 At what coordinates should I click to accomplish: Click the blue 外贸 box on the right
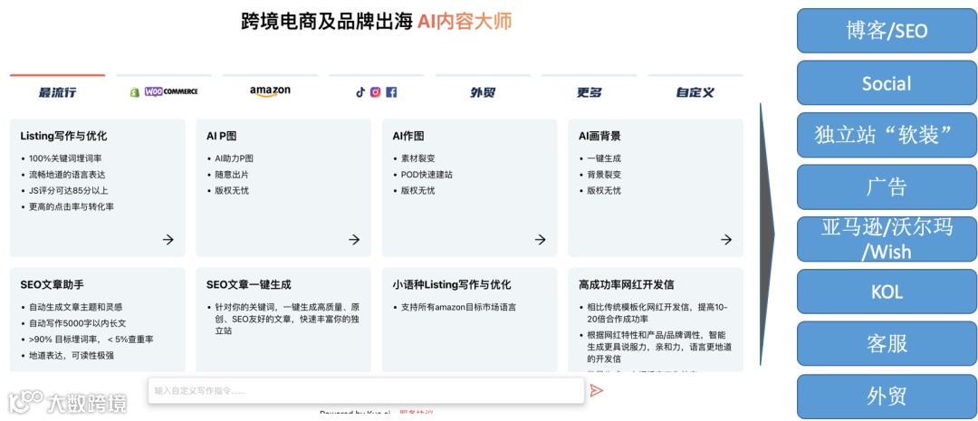(x=887, y=396)
